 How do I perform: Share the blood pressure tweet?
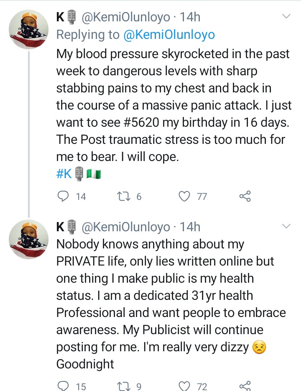pos(245,196)
